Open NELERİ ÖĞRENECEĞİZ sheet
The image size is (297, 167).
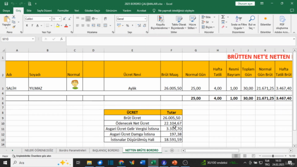(x=39, y=150)
